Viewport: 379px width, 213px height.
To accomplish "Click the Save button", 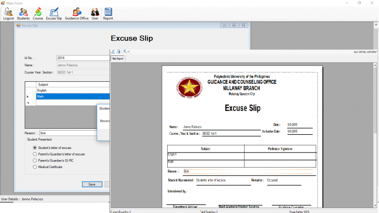I will [92, 184].
